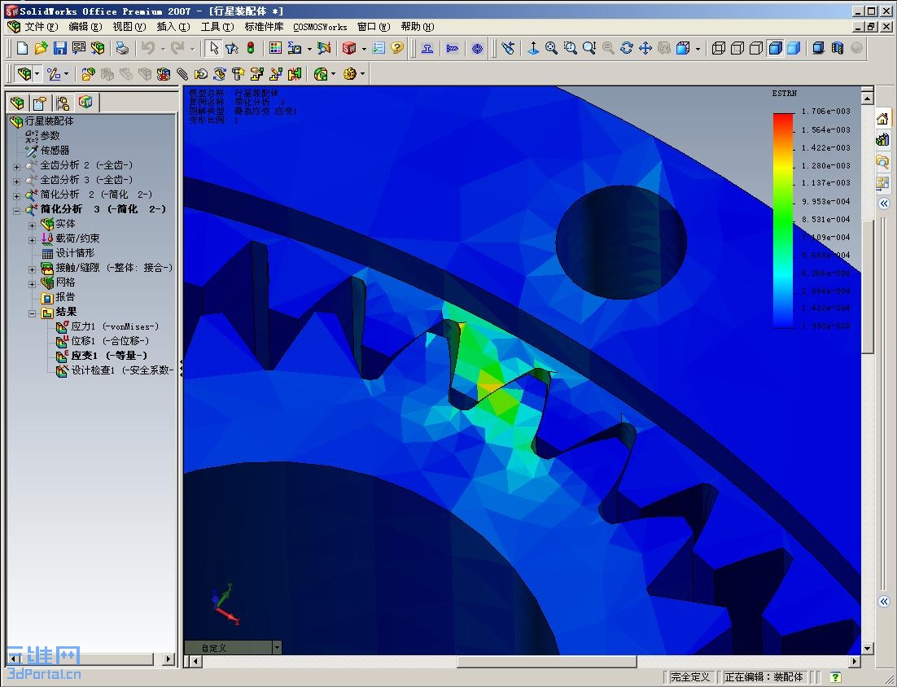Open the 帮助(H) menu
The image size is (897, 687).
[417, 27]
